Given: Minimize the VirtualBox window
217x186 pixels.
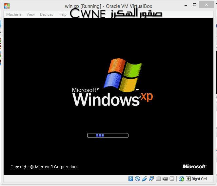Looking at the screenshot, I should [x=186, y=6].
